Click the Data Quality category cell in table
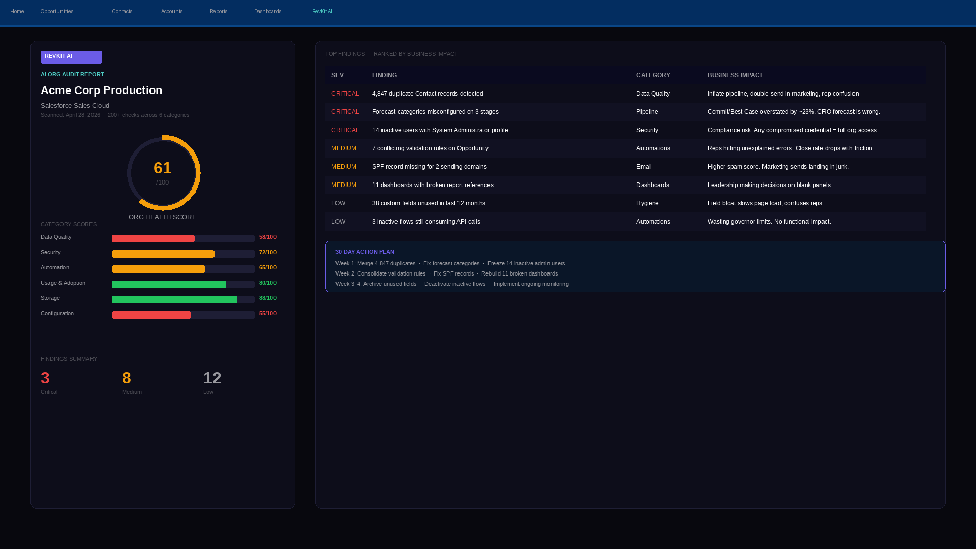 click(x=653, y=94)
